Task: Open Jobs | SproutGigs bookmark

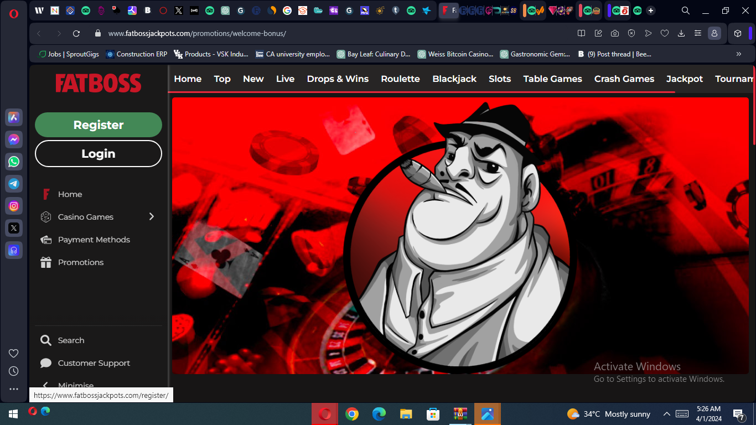Action: point(69,54)
